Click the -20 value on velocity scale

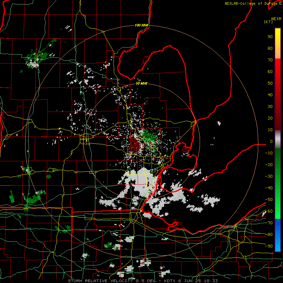269,165
